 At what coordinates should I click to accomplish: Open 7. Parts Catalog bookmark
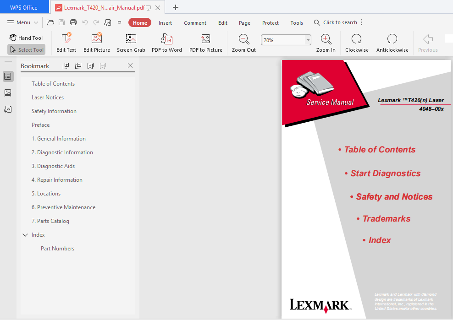coord(50,221)
